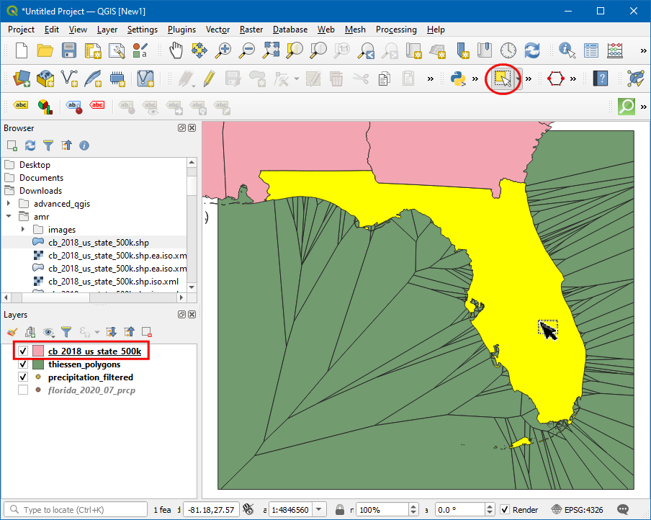Open the map scale dropdown
The image size is (651, 520).
pos(320,510)
